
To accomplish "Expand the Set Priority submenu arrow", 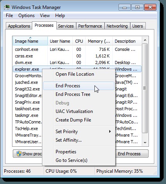I will point(110,132).
